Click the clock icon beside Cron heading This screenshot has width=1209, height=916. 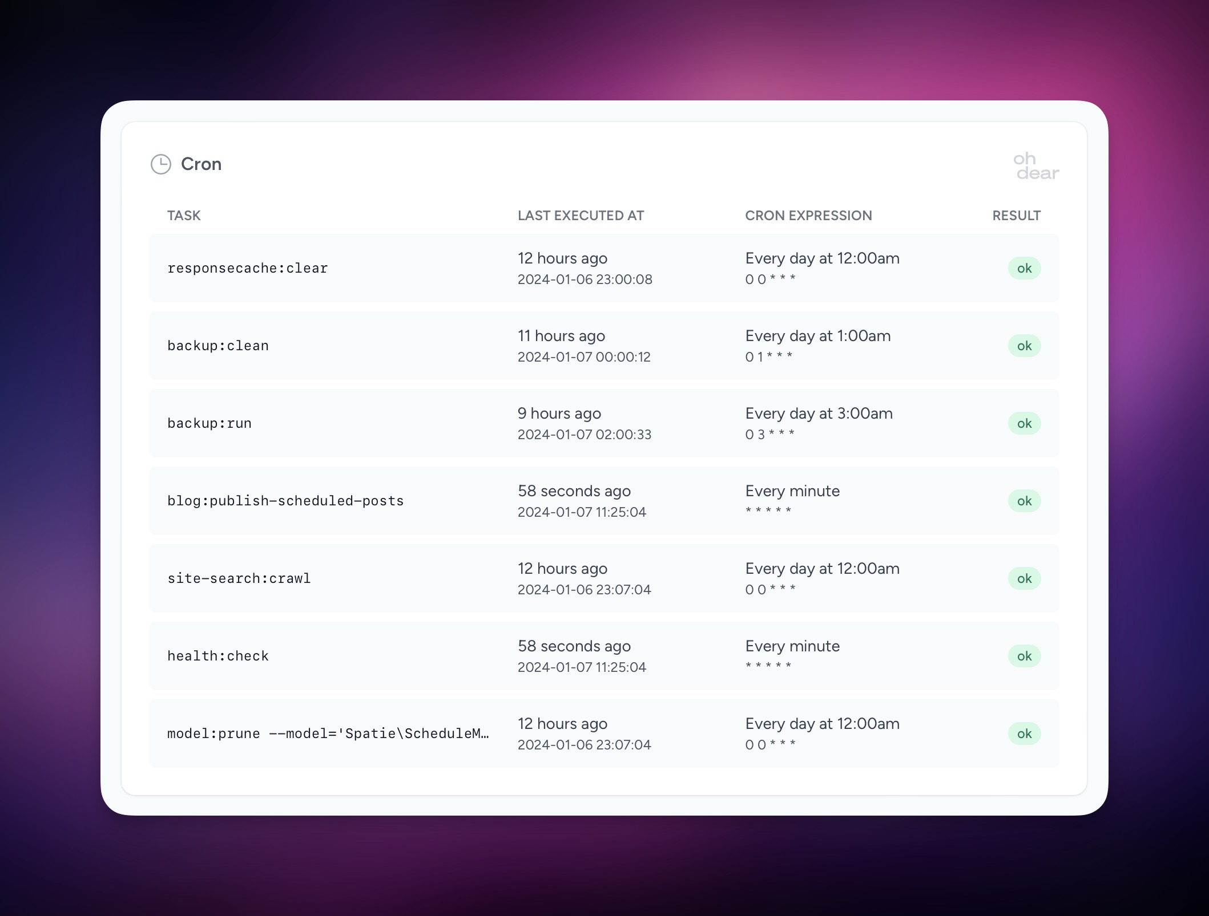coord(160,164)
